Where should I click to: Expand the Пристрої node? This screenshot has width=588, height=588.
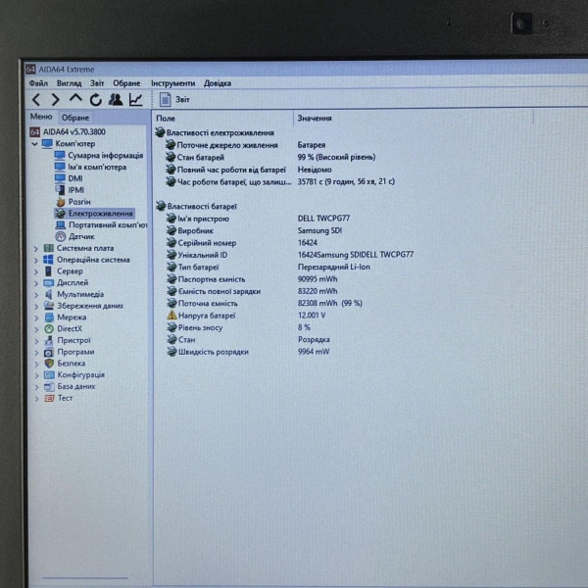tap(36, 341)
